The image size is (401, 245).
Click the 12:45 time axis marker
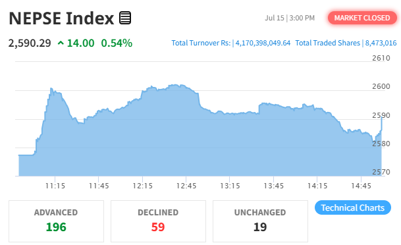click(x=186, y=186)
